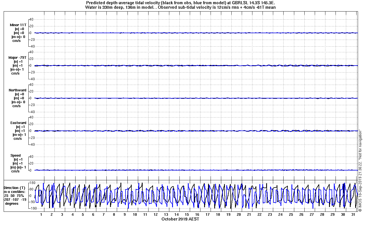Viewport: 365px width, 225px height.
Task: Click the 'Minor 11T' panel label
Action: 18,25
